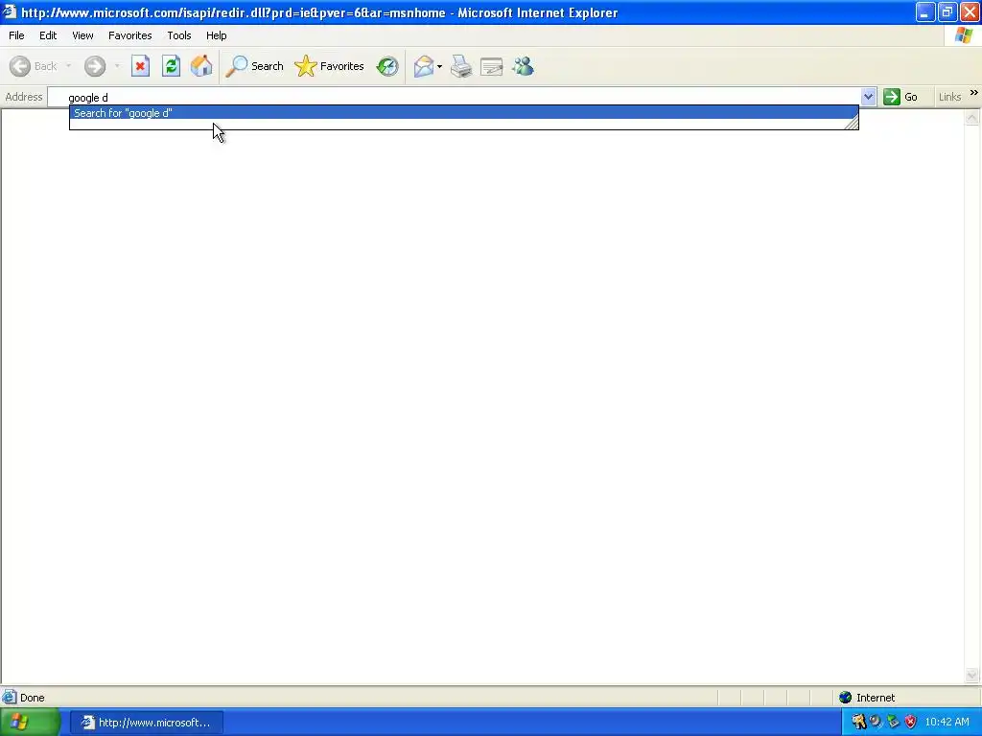Open the Favorites pane via the star button
Image resolution: width=982 pixels, height=736 pixels.
(x=330, y=66)
